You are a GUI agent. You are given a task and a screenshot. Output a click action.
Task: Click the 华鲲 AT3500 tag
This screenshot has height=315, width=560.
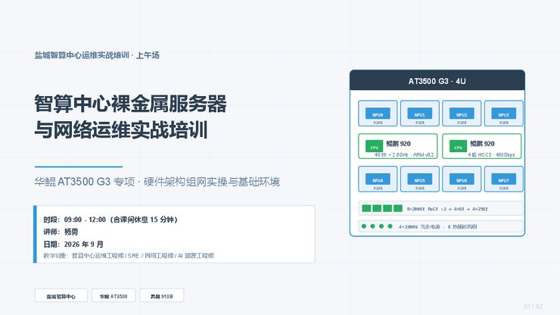coord(114,296)
